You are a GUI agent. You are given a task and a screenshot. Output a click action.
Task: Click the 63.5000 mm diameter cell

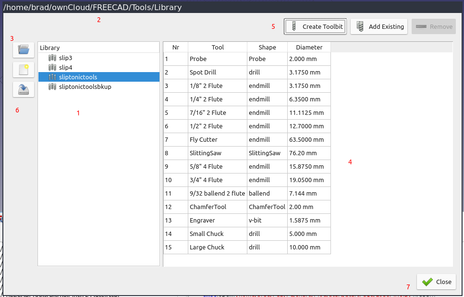coord(309,140)
